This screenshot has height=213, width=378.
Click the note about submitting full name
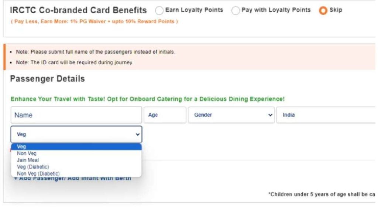click(x=96, y=52)
